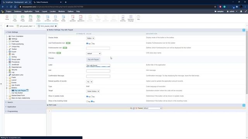Click the settings panel vertical scrollbar

point(247,63)
